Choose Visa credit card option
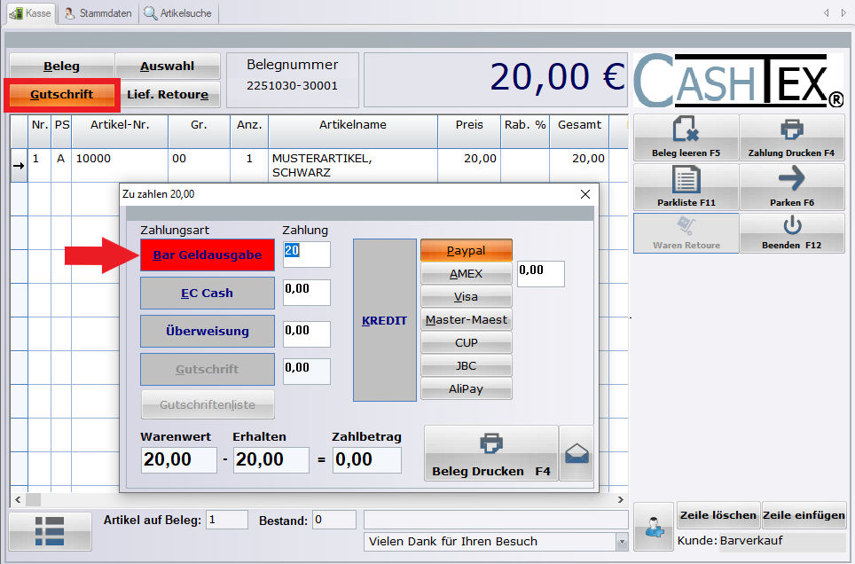 click(x=467, y=297)
